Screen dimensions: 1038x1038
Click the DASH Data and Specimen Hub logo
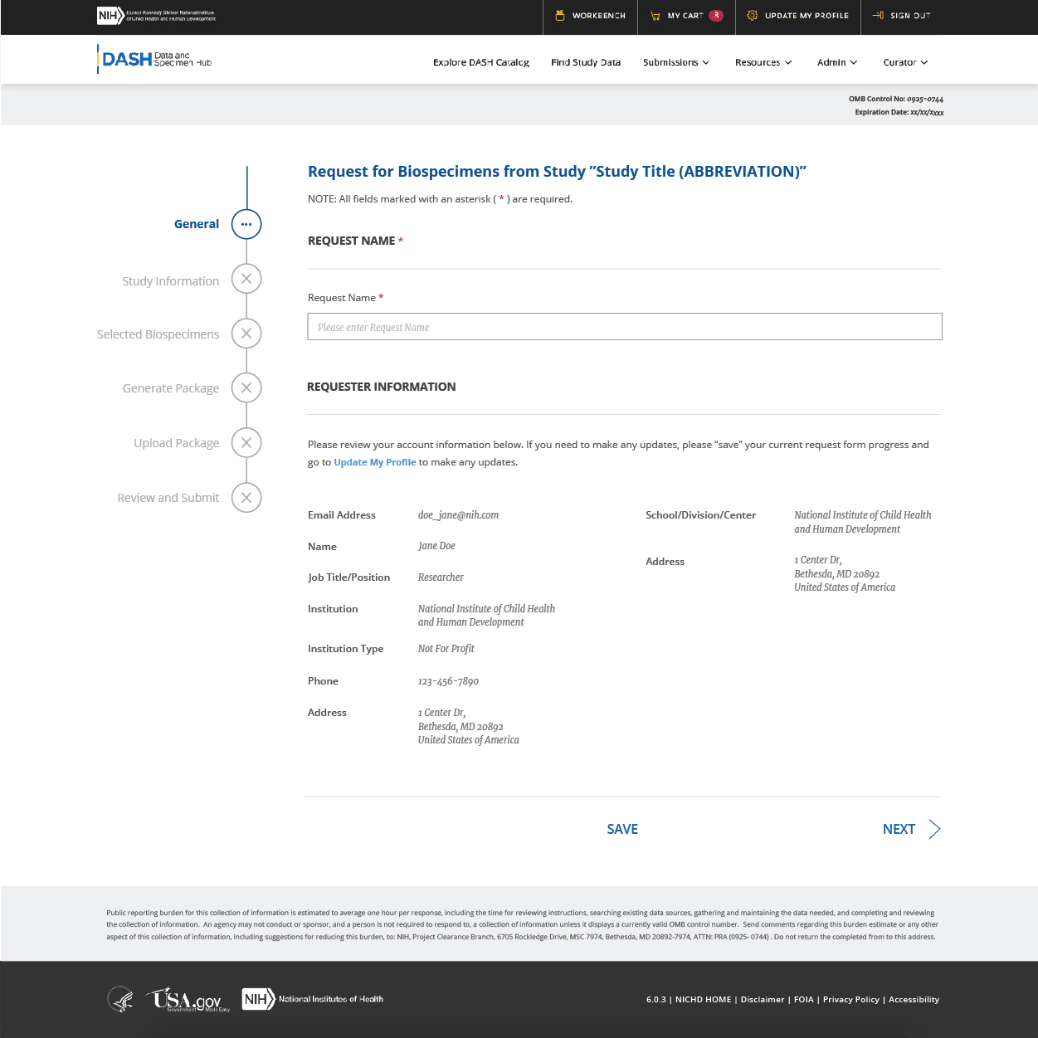[155, 59]
